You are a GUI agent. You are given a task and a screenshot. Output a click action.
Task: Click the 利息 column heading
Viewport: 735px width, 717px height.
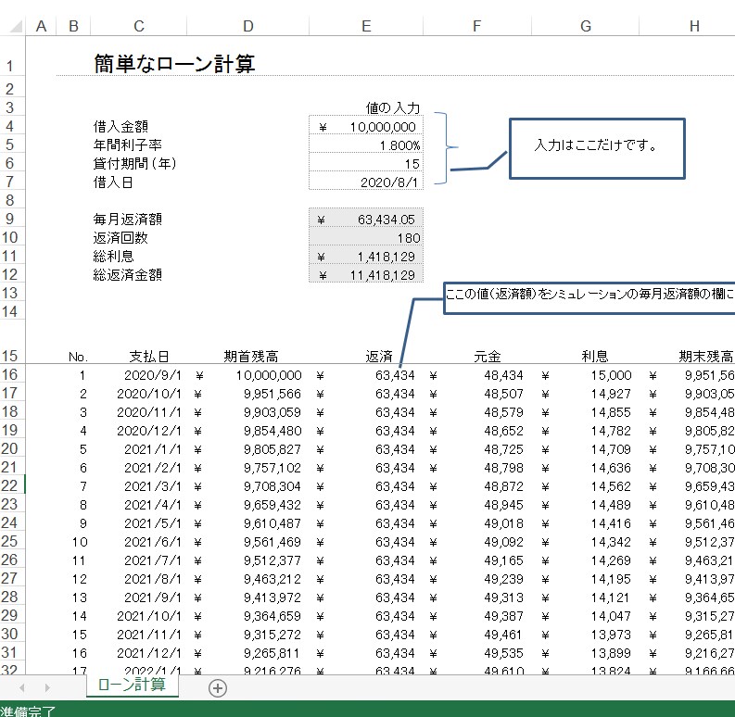coord(595,356)
